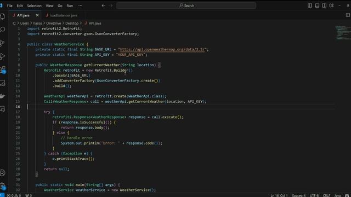
Task: Click the Search command center box
Action: [x=186, y=5]
